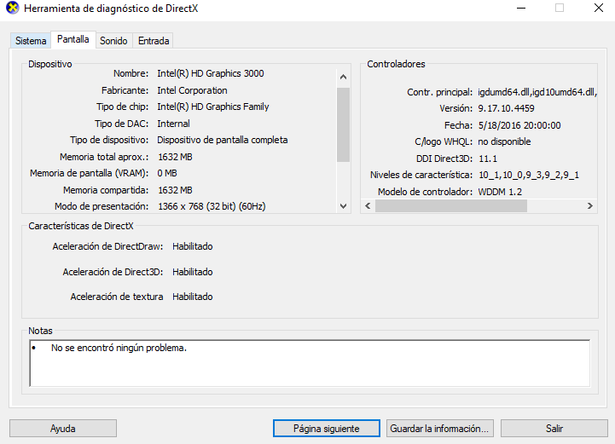This screenshot has height=444, width=615.
Task: Click the WHQL value no disponible
Action: click(504, 141)
